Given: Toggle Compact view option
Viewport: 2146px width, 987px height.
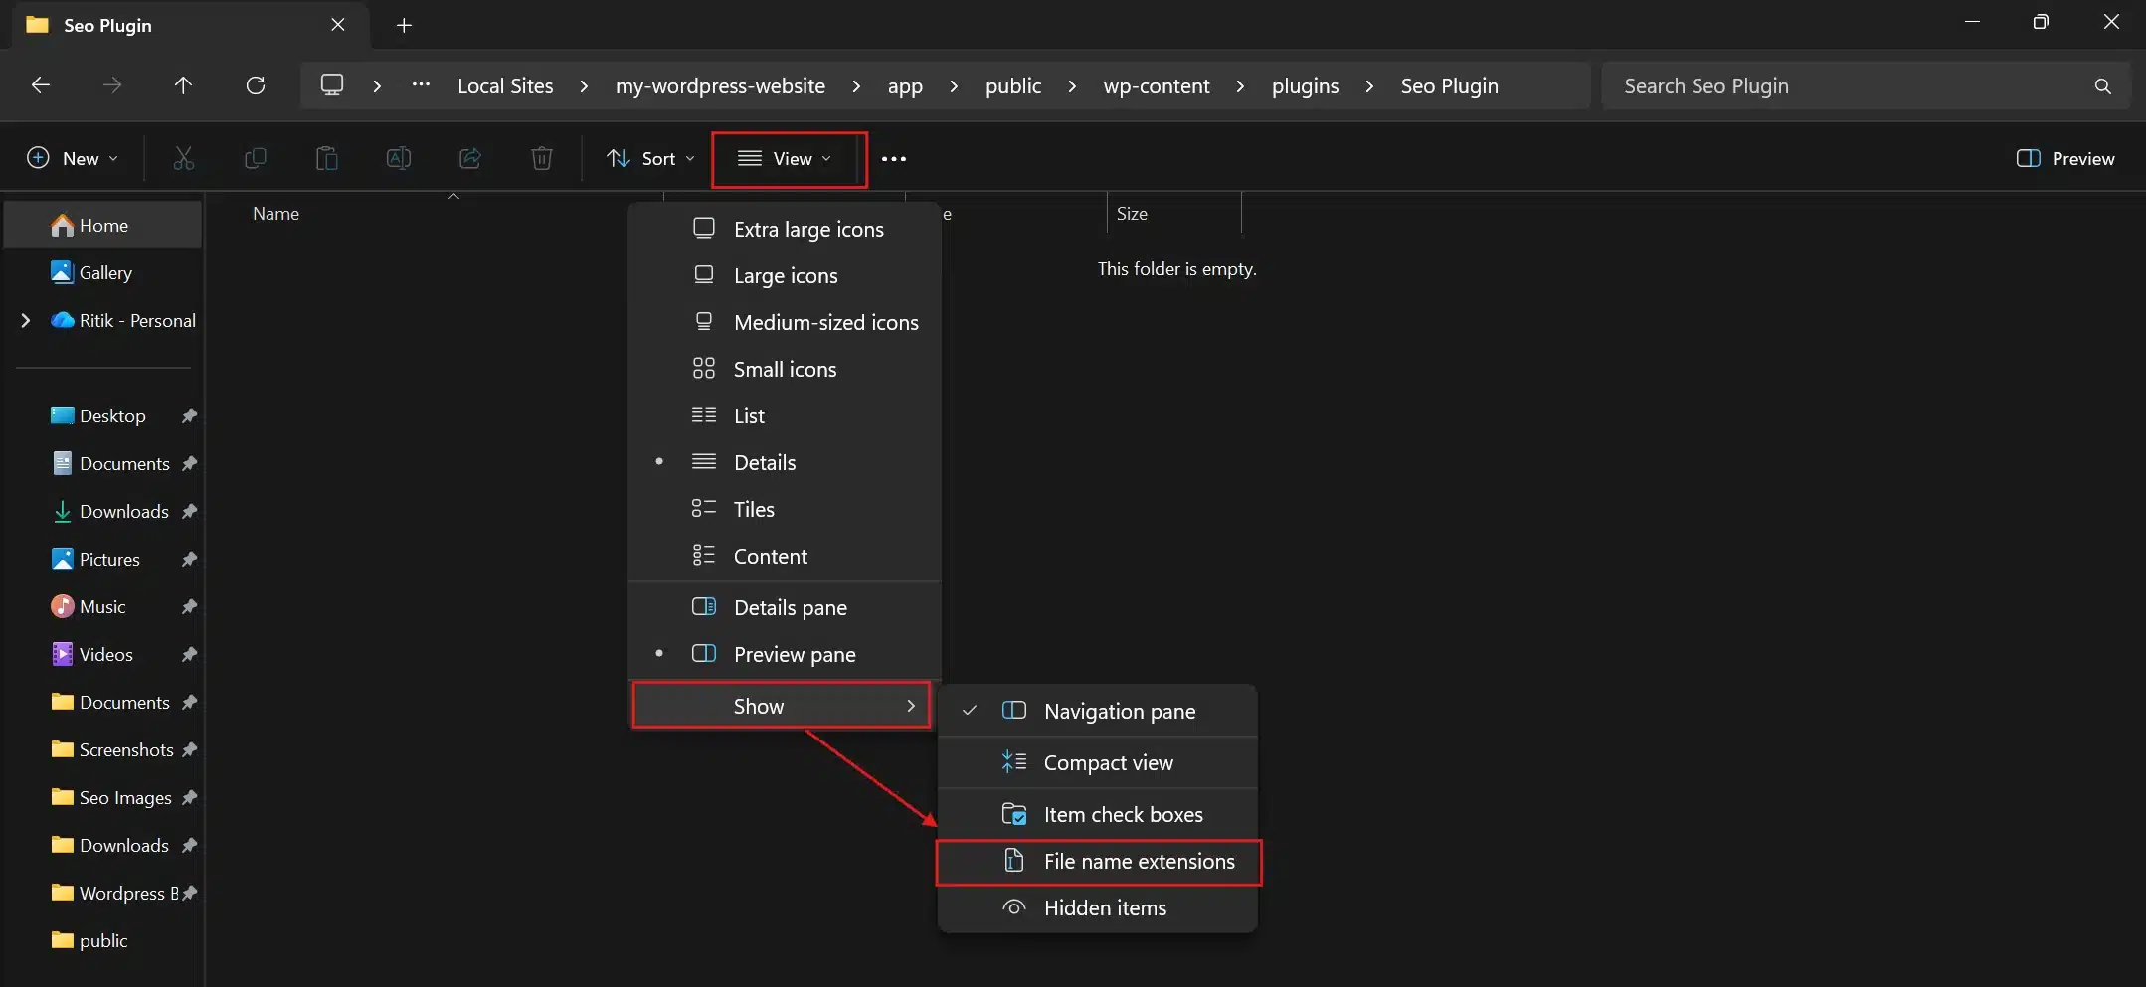Looking at the screenshot, I should pyautogui.click(x=1098, y=762).
